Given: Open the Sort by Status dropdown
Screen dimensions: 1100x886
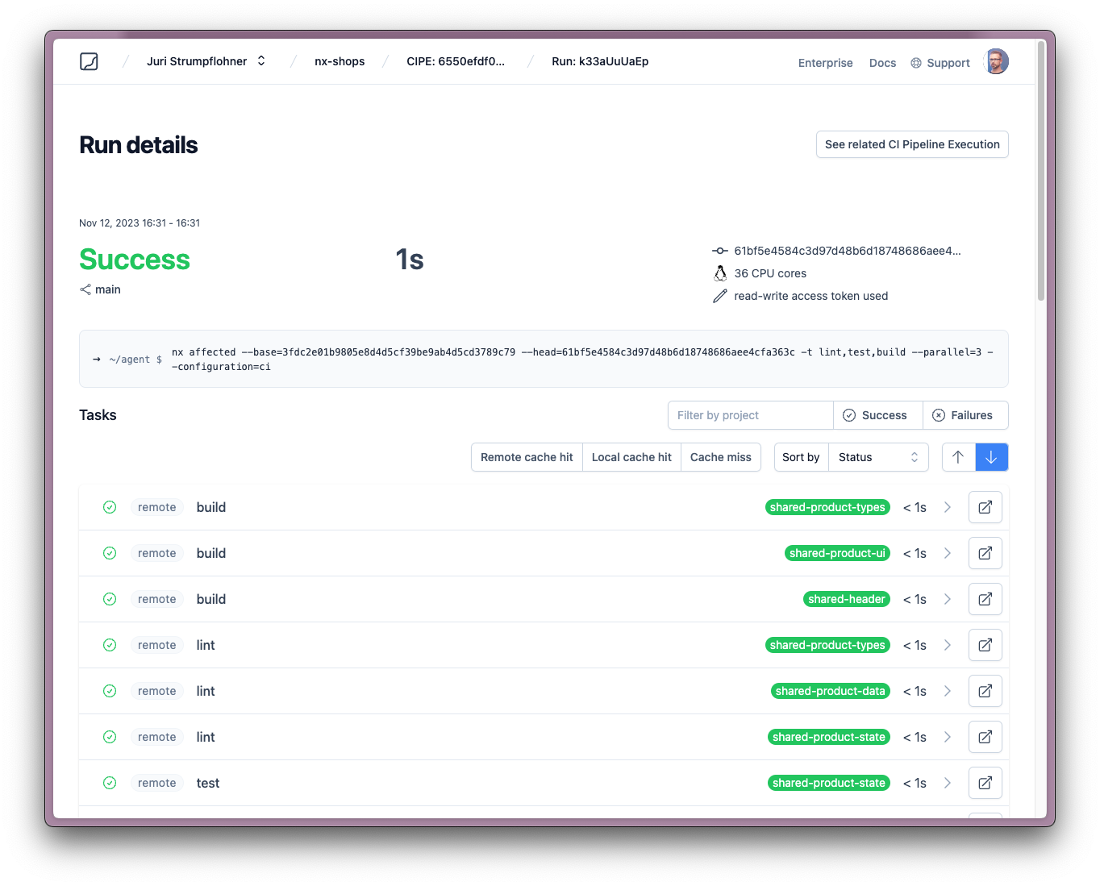Looking at the screenshot, I should pyautogui.click(x=878, y=457).
